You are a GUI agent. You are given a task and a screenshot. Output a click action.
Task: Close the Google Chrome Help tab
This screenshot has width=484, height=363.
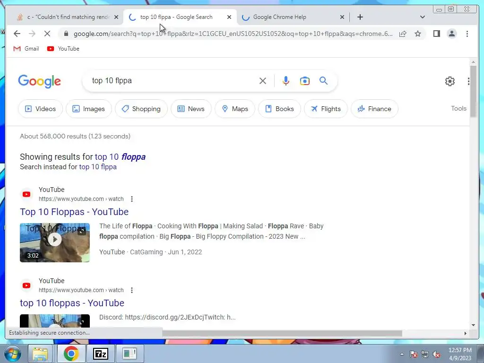pos(342,17)
